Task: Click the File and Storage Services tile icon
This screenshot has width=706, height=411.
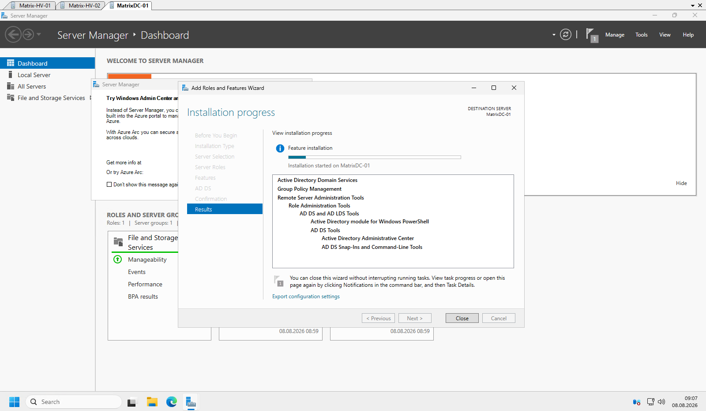Action: pos(118,242)
